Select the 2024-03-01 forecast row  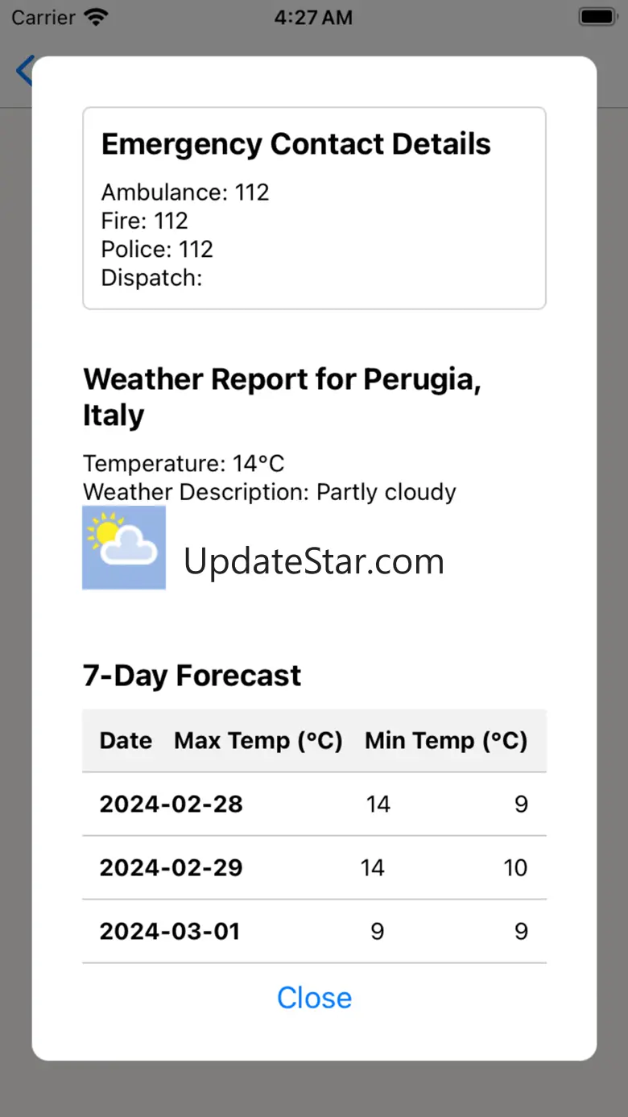[x=314, y=931]
